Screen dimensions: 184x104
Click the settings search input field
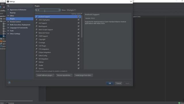tap(20, 6)
